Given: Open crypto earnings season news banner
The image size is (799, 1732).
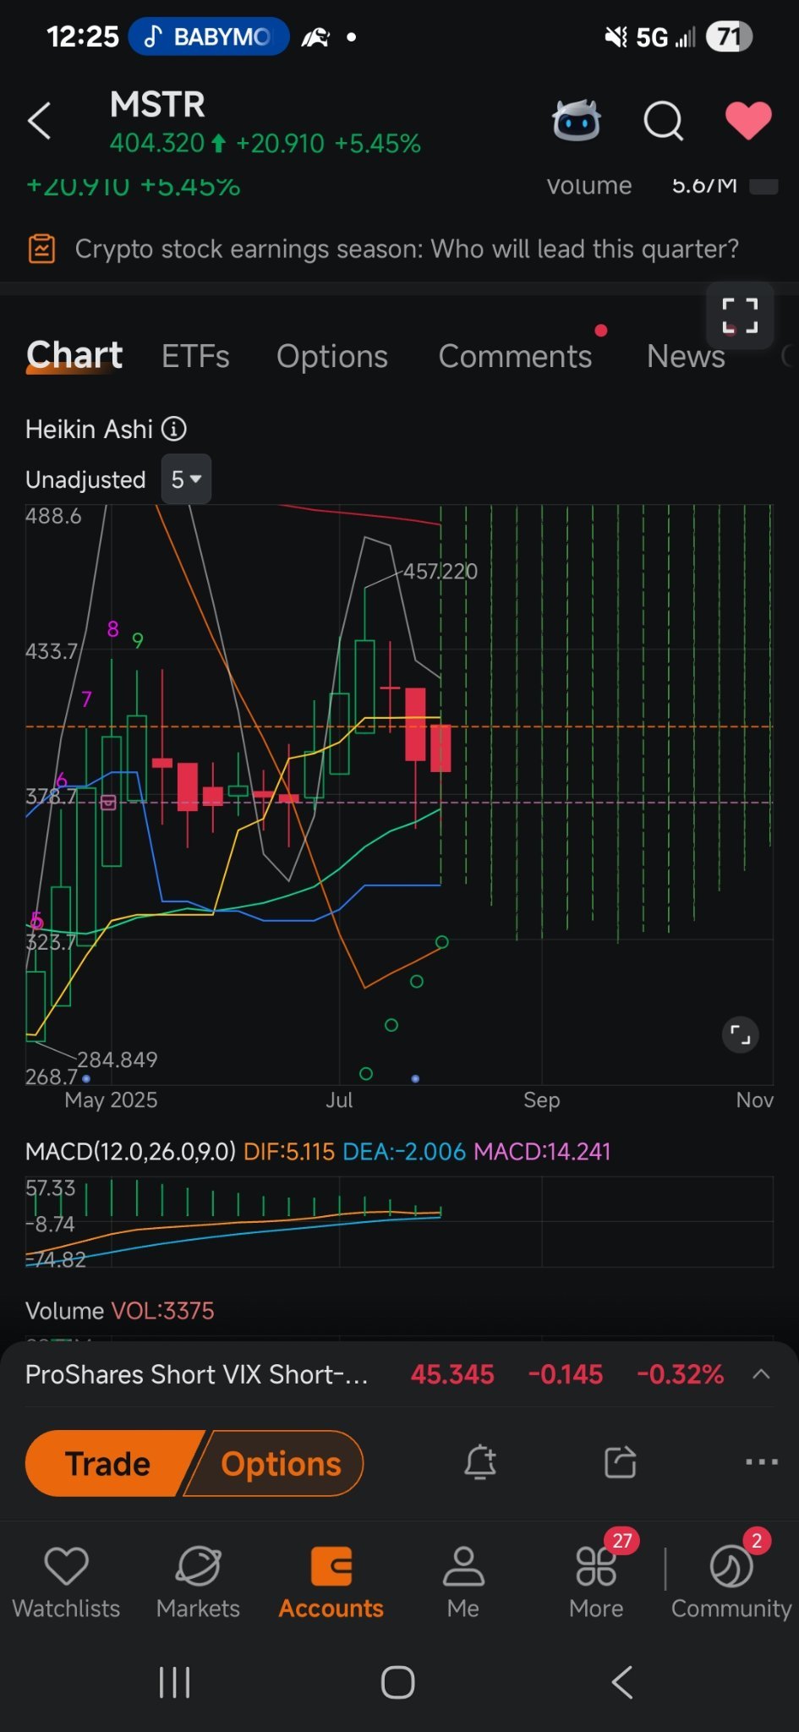Looking at the screenshot, I should coord(399,249).
